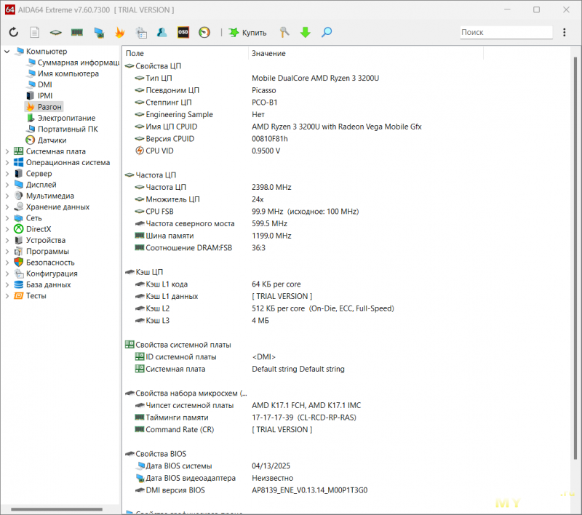Open the three-dot options menu
The height and width of the screenshot is (515, 582).
coord(565,32)
